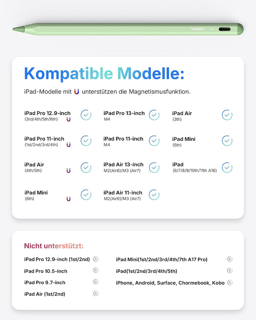
Task: Click magnet icon in the Magnetismusfunktion sentence
Action: 76,92
